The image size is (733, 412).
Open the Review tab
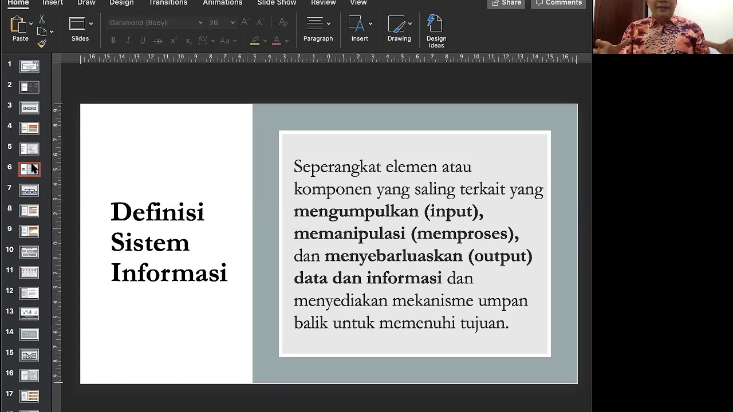click(x=324, y=3)
